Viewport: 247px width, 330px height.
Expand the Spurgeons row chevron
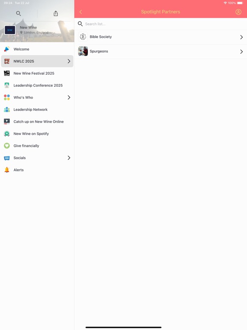[x=241, y=52]
